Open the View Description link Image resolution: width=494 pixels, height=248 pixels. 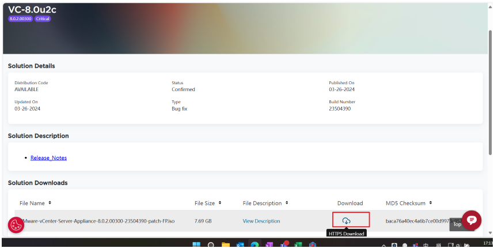pos(261,221)
